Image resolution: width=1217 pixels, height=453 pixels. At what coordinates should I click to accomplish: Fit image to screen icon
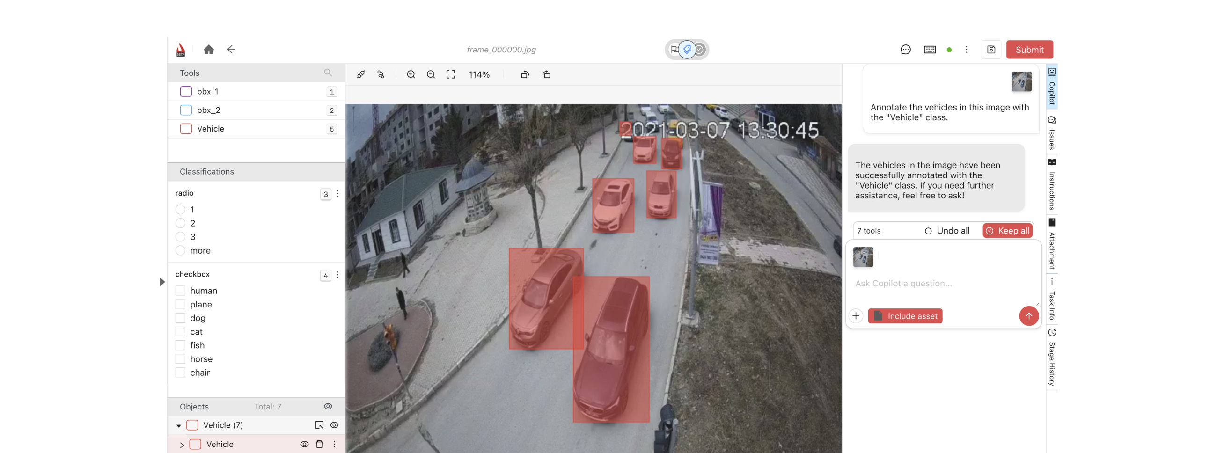click(451, 74)
